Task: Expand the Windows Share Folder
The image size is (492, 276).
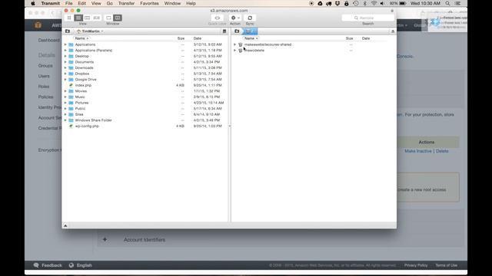Action: (x=65, y=120)
